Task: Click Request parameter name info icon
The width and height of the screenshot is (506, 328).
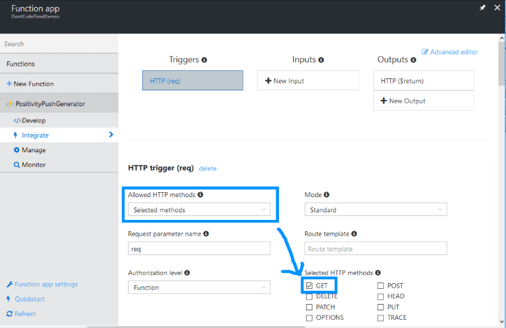Action: [206, 233]
